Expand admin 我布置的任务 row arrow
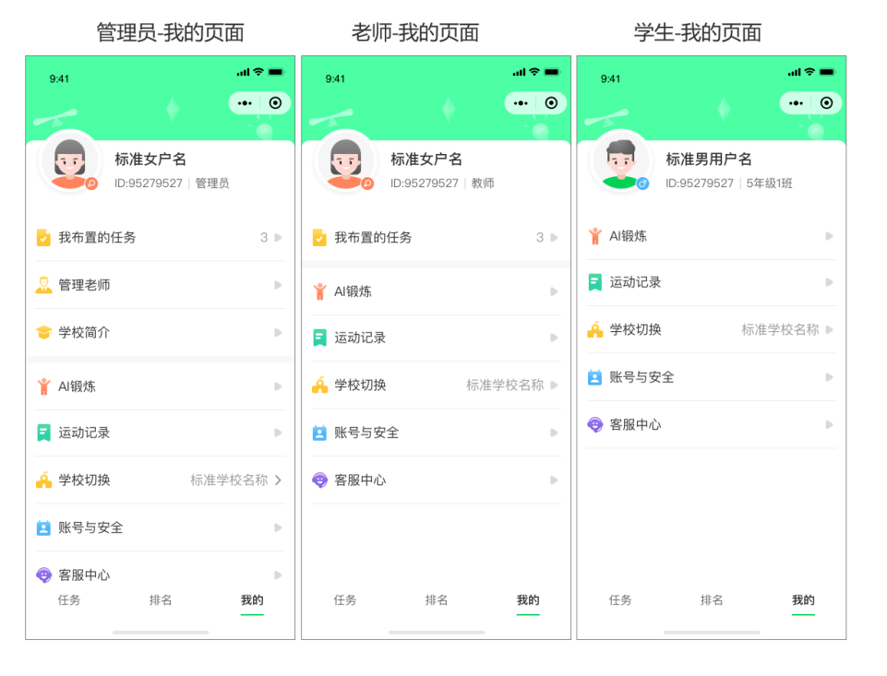Viewport: 887px width, 676px height. [279, 237]
